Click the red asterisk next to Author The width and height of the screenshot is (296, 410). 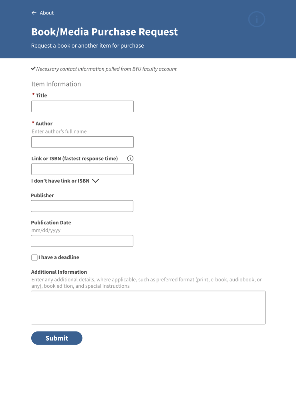click(x=33, y=123)
